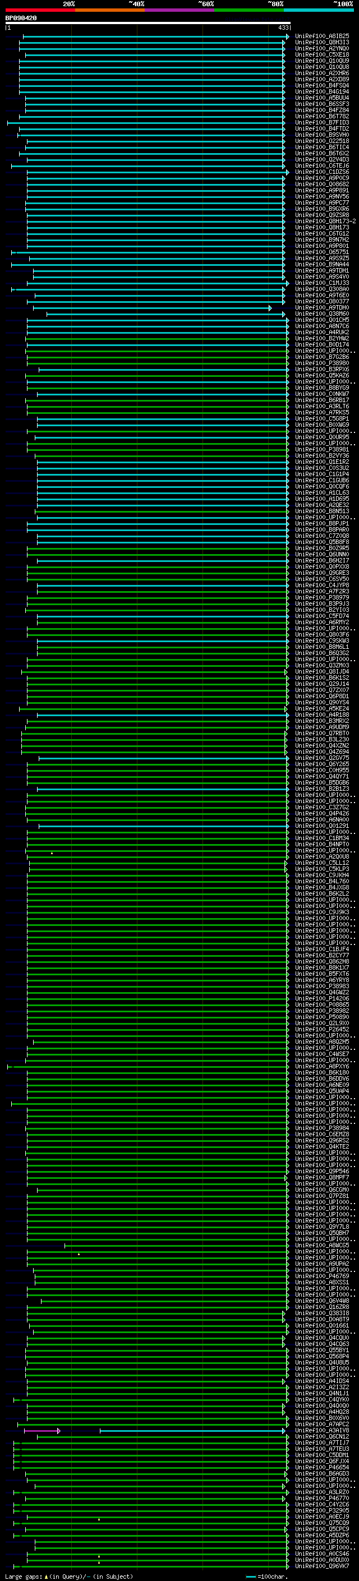Click the 433 query length marker
Screen dimensions: 359x1581
283,27
